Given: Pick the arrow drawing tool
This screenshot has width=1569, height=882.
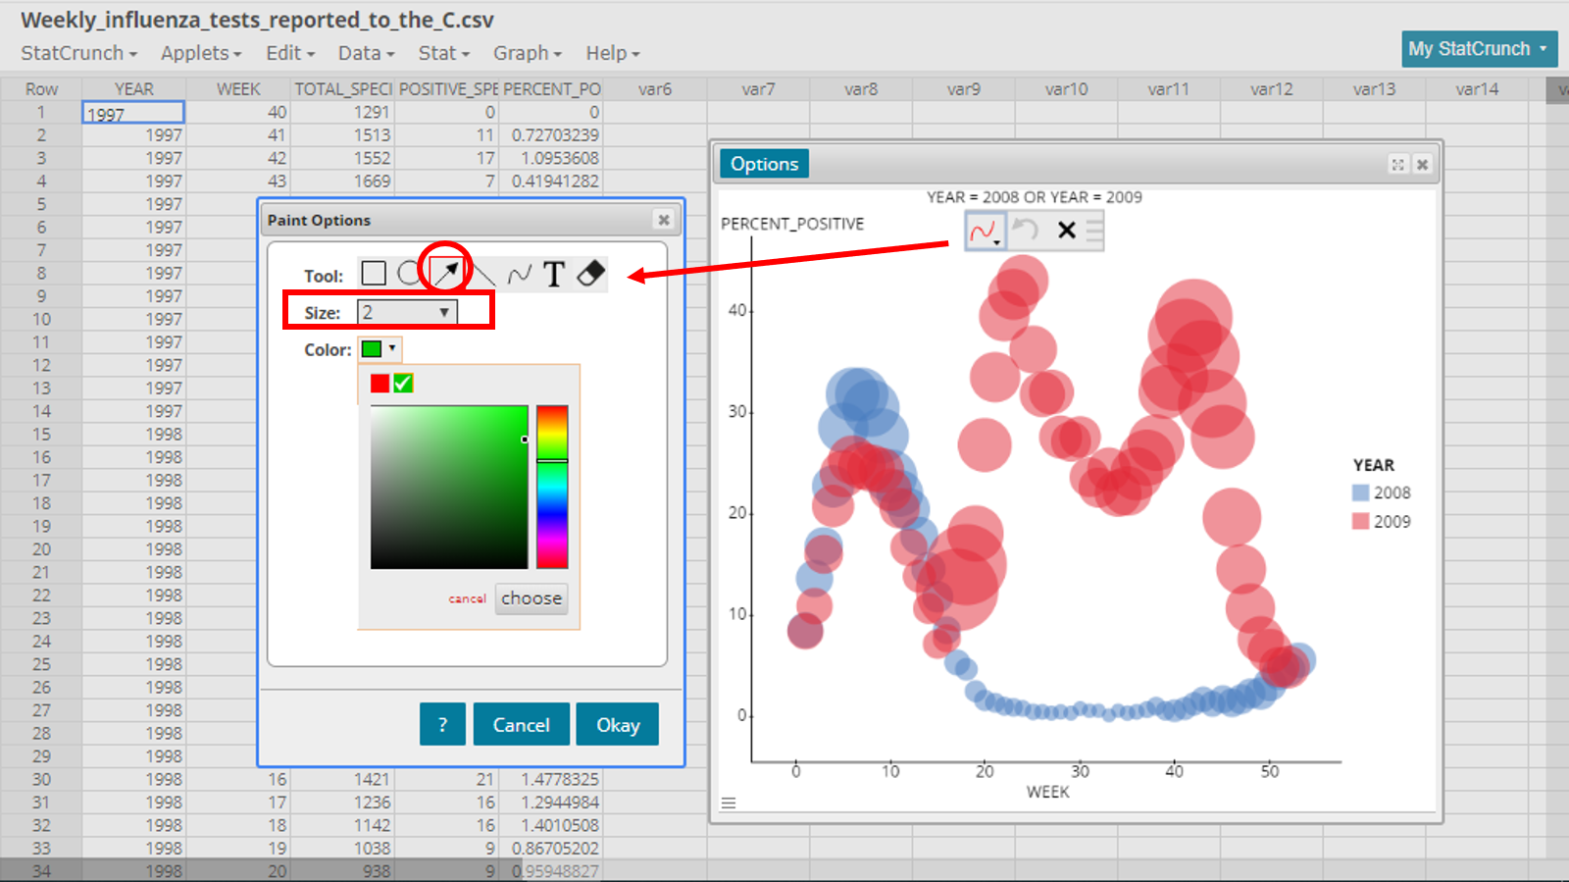Looking at the screenshot, I should click(446, 273).
